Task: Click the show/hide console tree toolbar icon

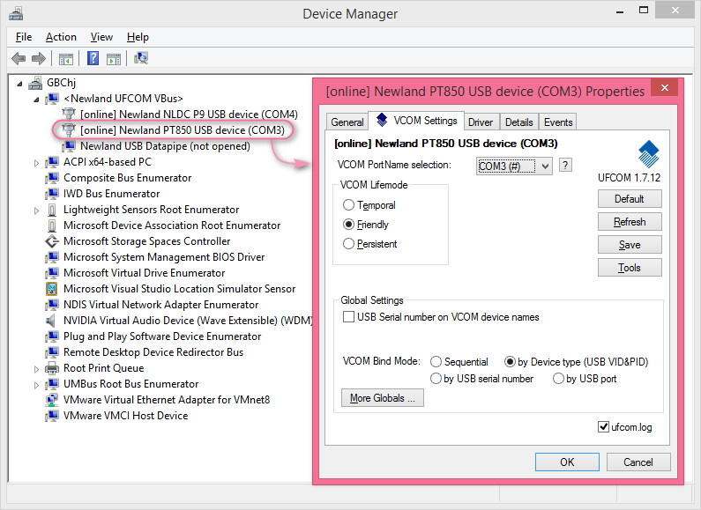Action: (66, 58)
